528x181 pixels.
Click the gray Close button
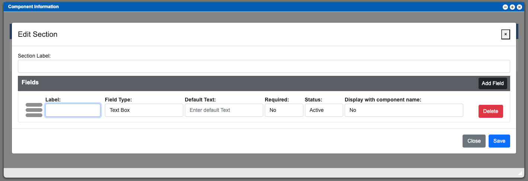coord(474,141)
